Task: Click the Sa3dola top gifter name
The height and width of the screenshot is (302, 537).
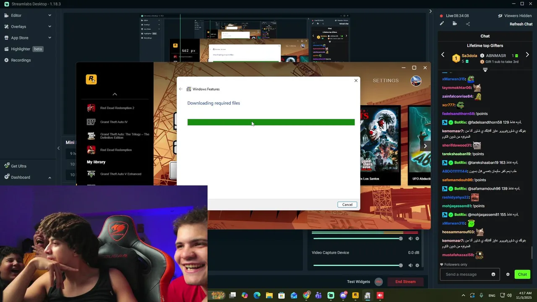Action: click(469, 56)
